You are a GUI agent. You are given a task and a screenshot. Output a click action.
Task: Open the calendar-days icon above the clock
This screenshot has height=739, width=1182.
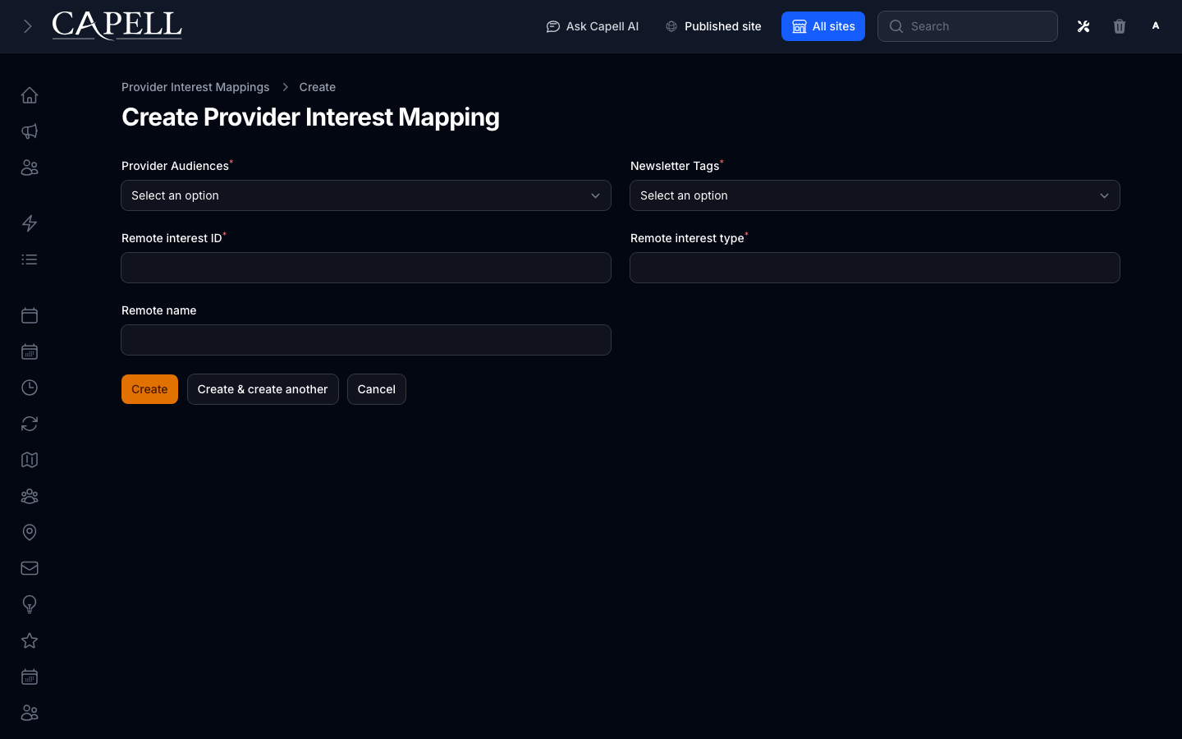(30, 351)
